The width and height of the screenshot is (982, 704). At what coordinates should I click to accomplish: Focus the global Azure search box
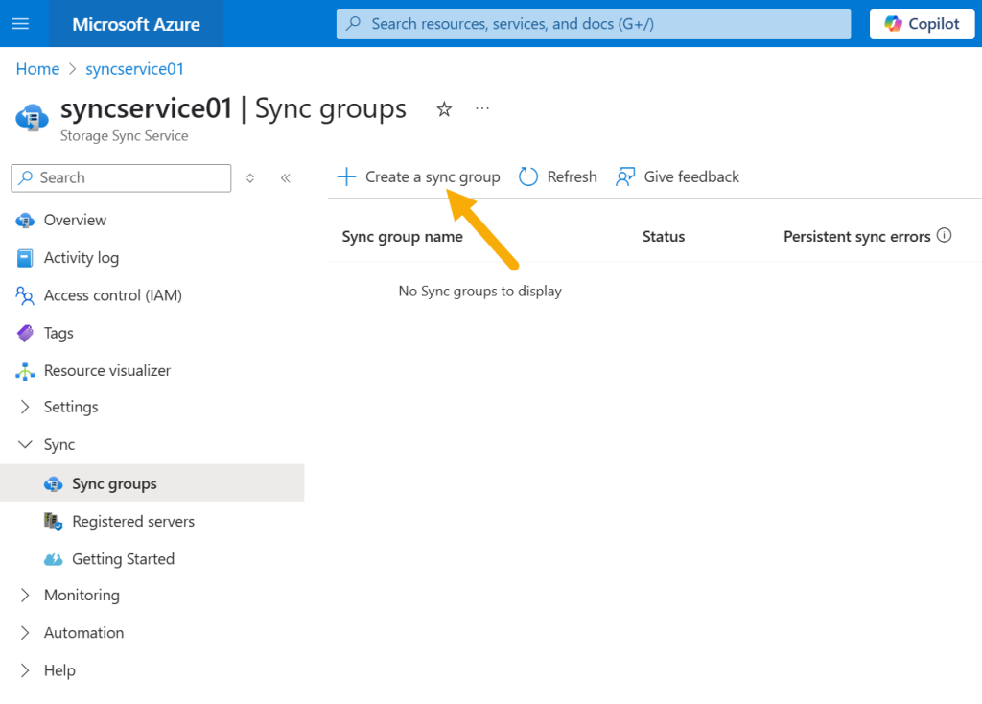(593, 24)
